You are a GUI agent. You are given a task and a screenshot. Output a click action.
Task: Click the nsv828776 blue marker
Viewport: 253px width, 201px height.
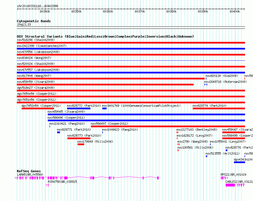tap(227, 150)
